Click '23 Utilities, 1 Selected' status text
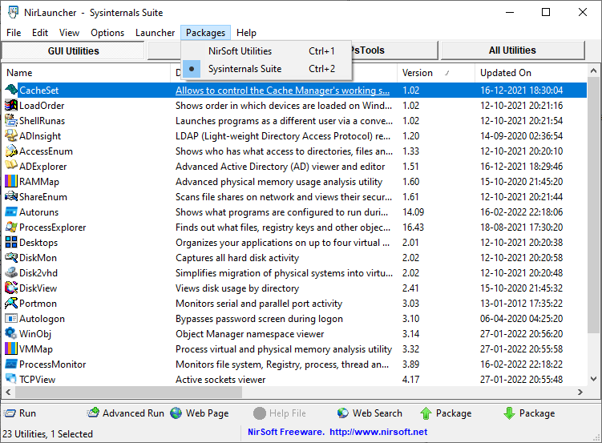Viewport: 602px width, 443px height. [x=47, y=434]
